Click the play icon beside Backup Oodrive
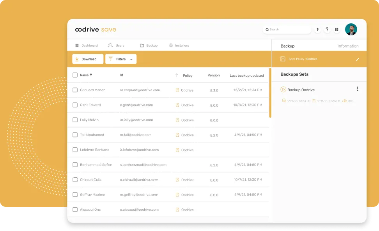This screenshot has width=379, height=231. [x=283, y=90]
